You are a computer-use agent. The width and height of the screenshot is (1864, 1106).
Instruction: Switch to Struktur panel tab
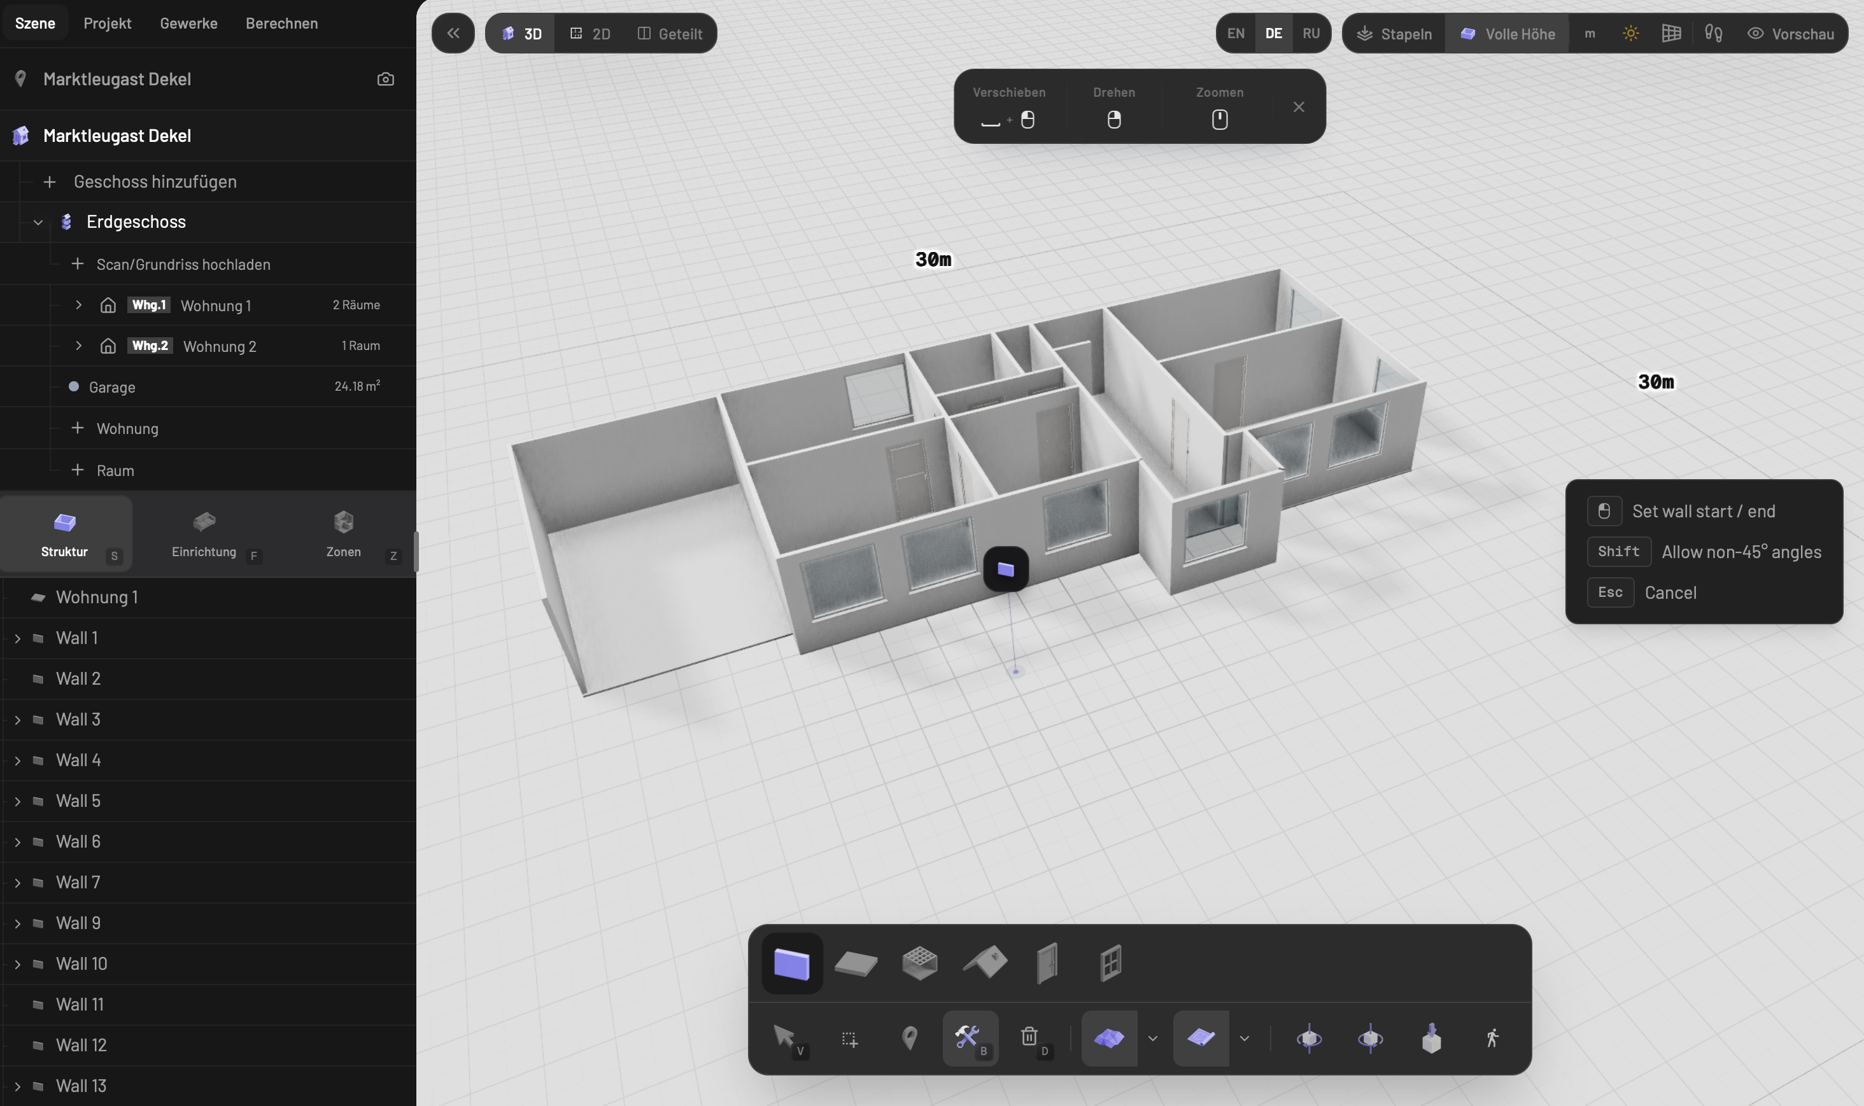[66, 534]
